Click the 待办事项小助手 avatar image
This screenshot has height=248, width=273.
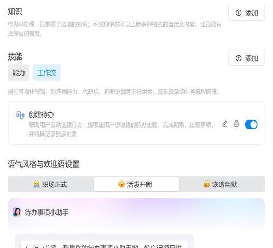click(17, 212)
